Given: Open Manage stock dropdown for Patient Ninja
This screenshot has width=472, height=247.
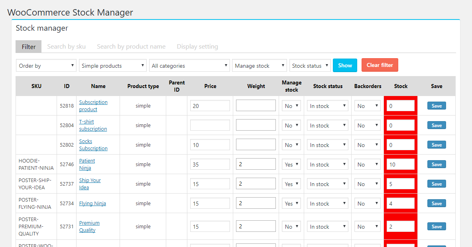Looking at the screenshot, I should [291, 165].
